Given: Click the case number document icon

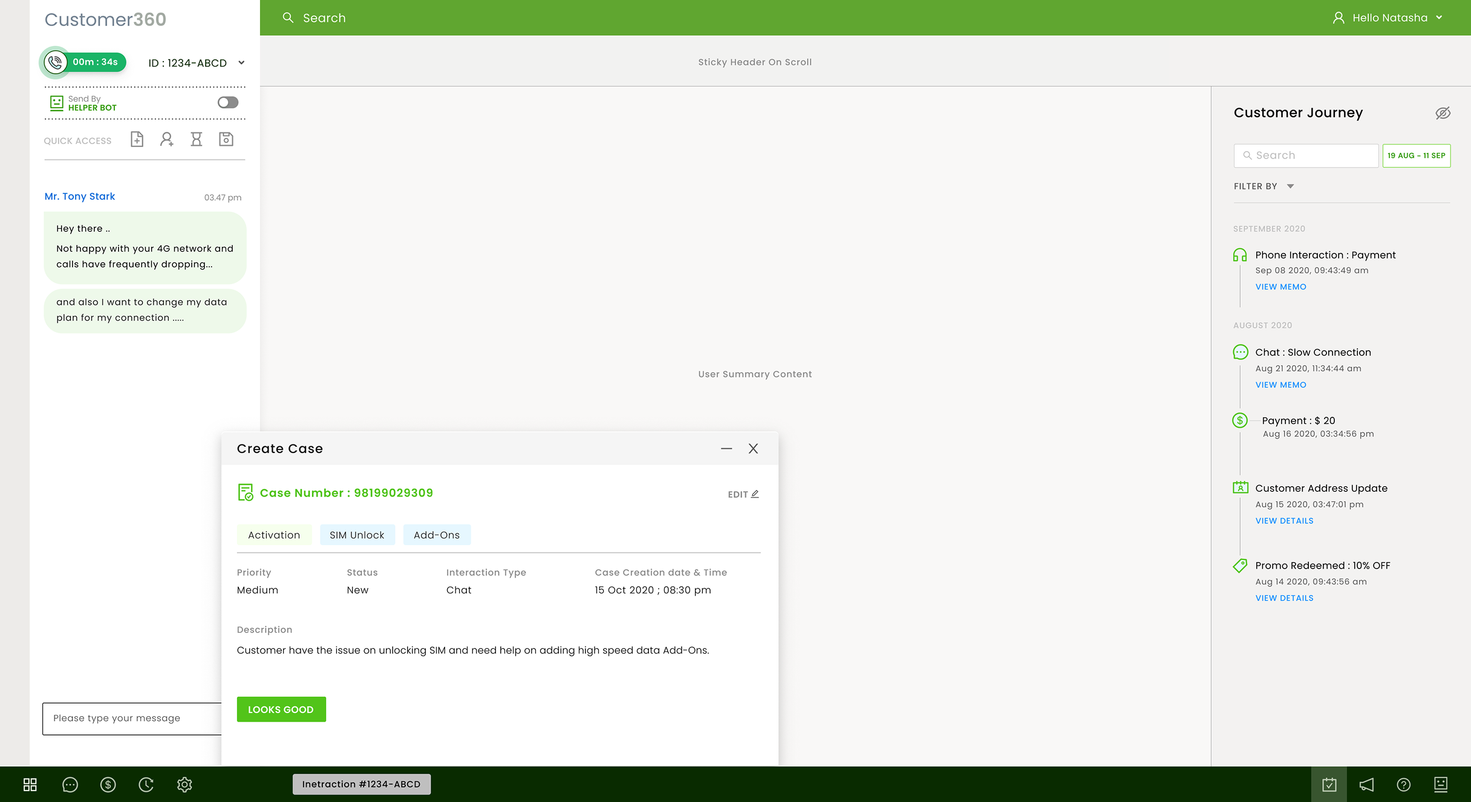Looking at the screenshot, I should click(245, 492).
